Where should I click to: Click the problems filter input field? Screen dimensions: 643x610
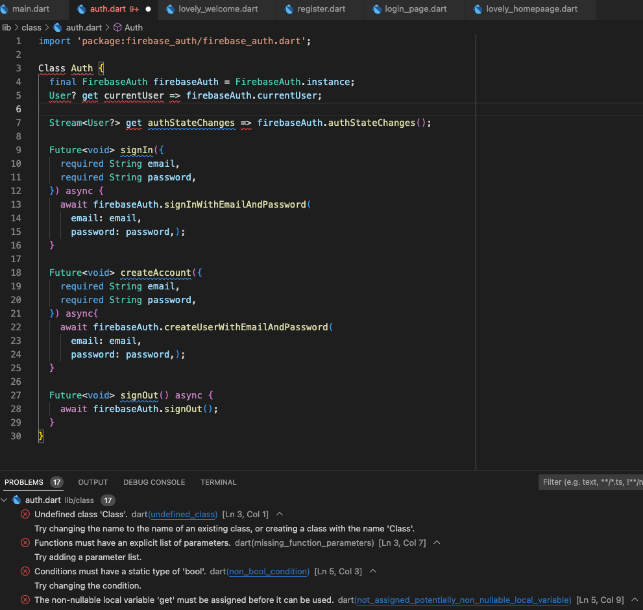(590, 482)
